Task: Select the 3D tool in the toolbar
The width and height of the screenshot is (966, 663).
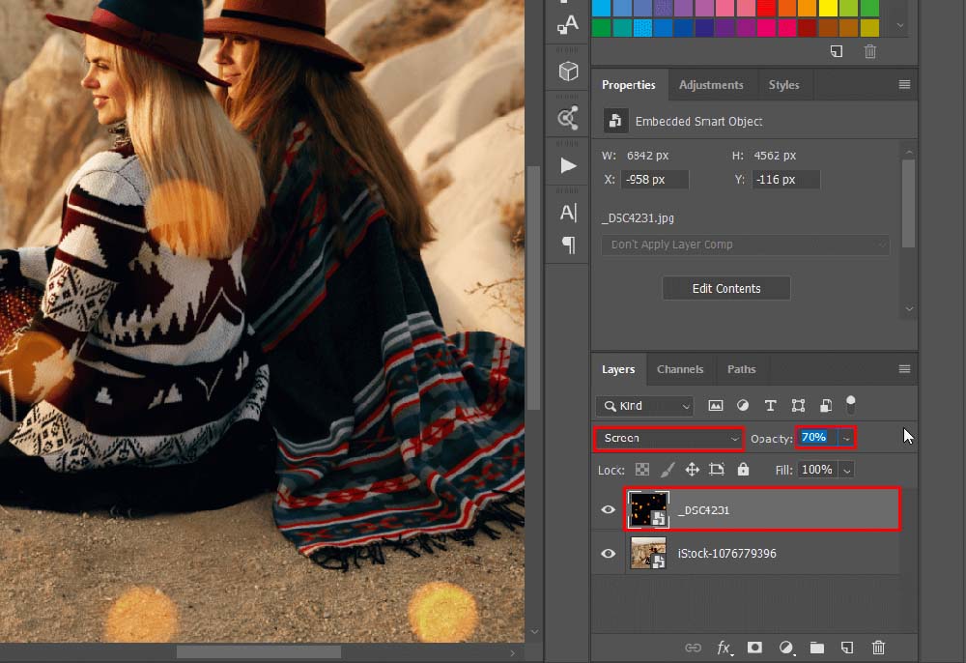Action: (x=567, y=70)
